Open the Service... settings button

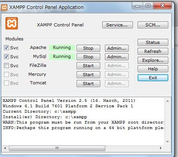117,25
